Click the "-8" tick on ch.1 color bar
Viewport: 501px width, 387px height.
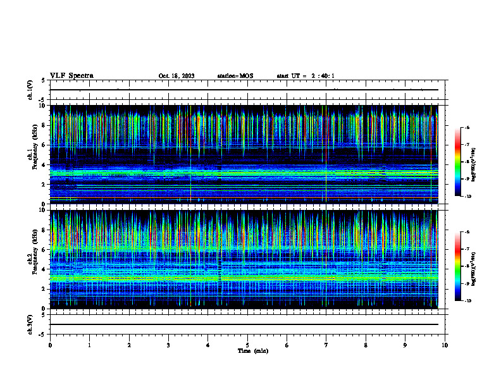pyautogui.click(x=467, y=162)
